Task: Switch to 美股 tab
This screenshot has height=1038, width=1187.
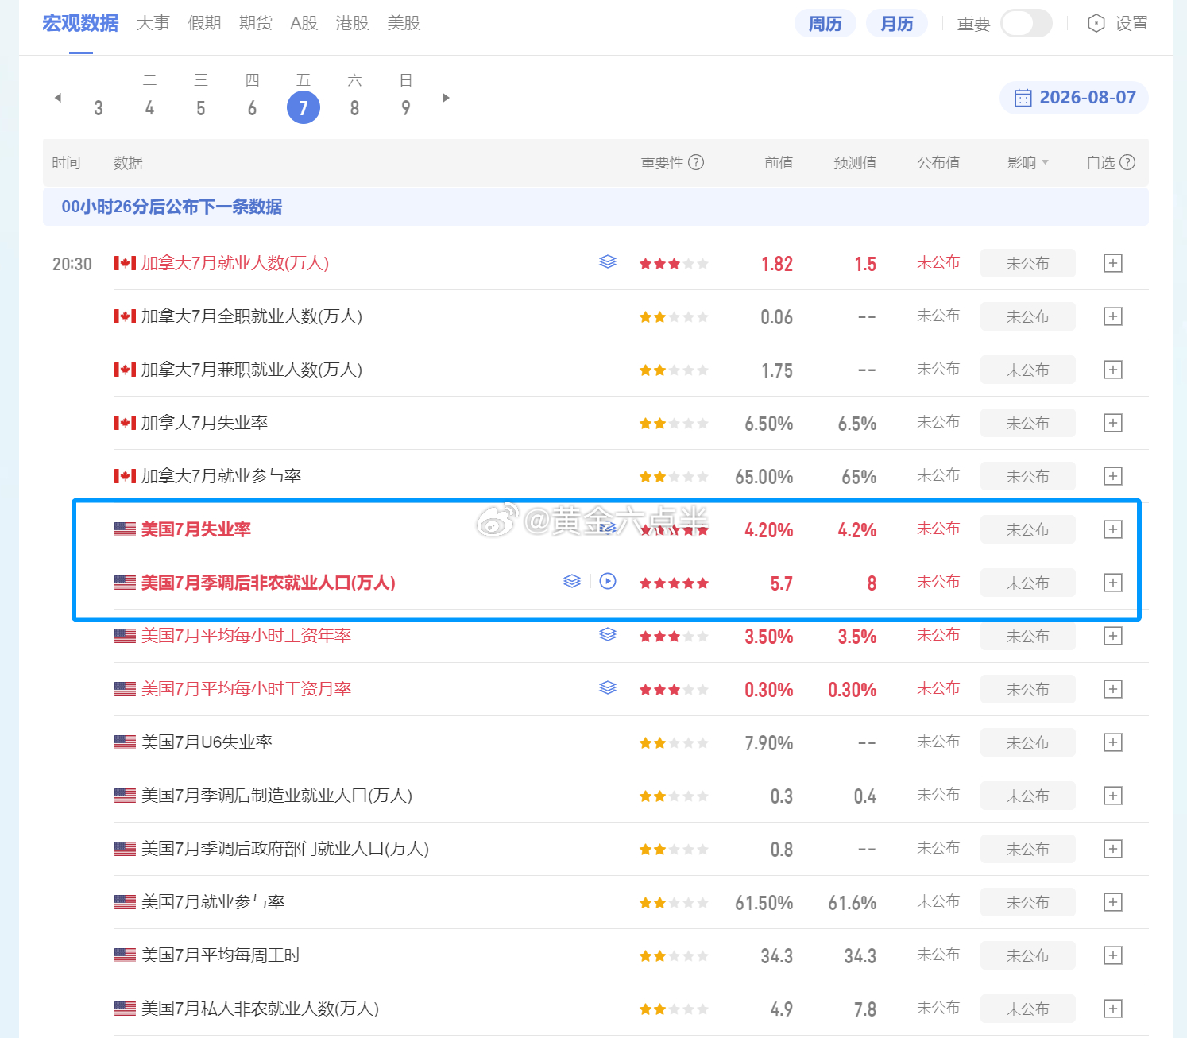Action: click(404, 23)
